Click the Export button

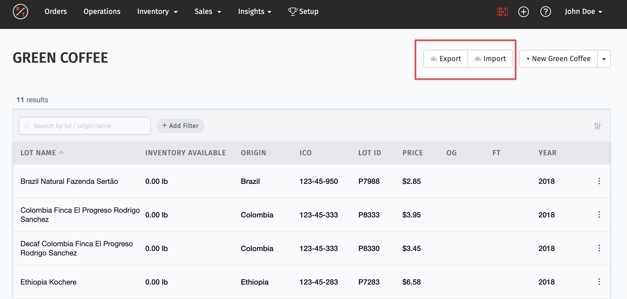(x=446, y=59)
